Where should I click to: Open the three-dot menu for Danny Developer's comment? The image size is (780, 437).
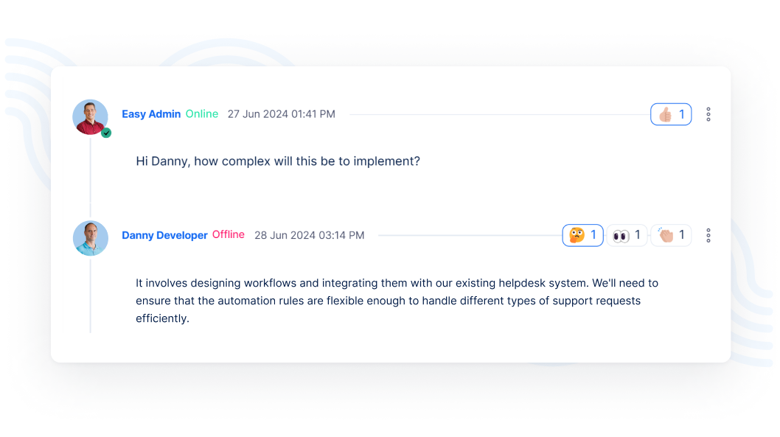click(708, 235)
